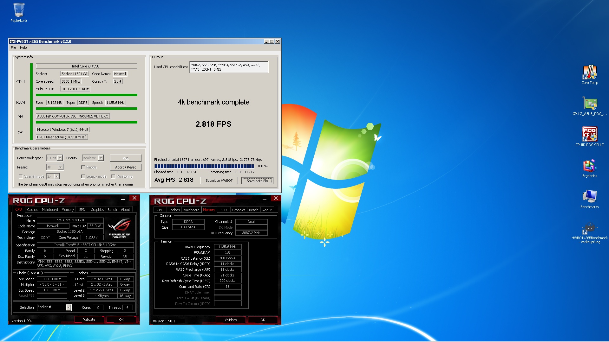Maximize the HWBOT x265 Benchmark window
609x342 pixels.
tap(272, 41)
